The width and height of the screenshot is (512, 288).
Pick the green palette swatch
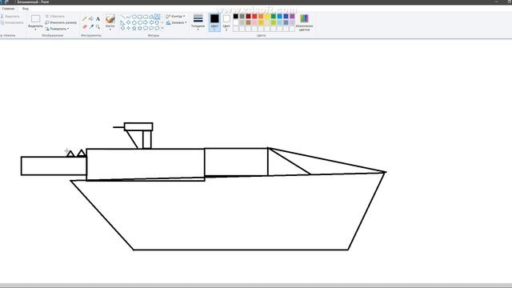pos(274,16)
